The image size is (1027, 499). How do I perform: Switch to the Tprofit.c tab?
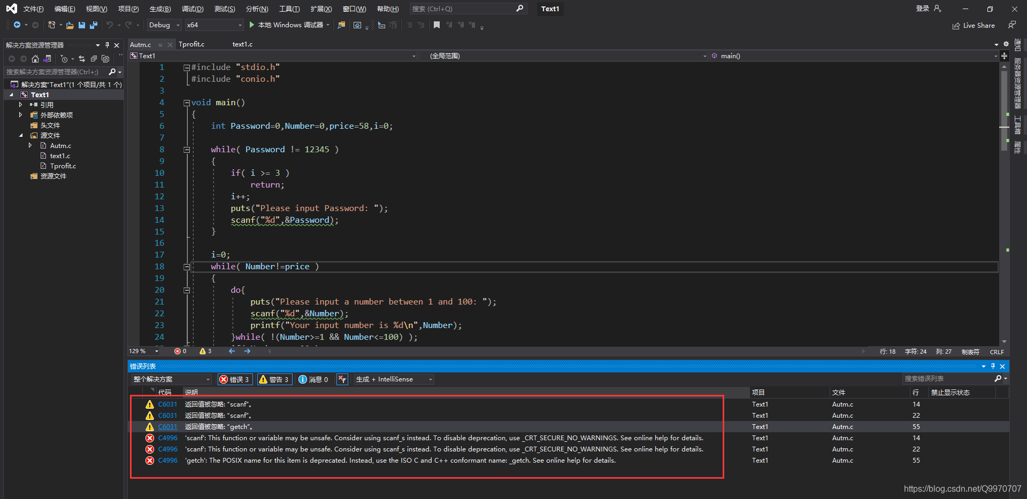pyautogui.click(x=191, y=44)
